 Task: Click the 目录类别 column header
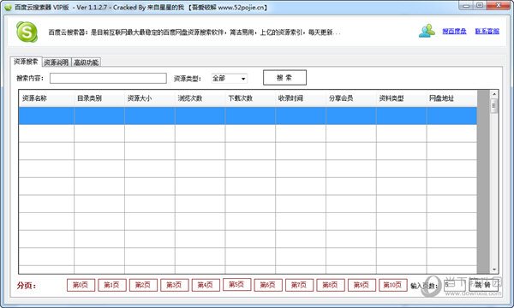[x=99, y=98]
